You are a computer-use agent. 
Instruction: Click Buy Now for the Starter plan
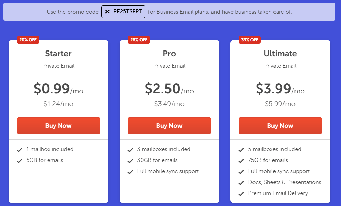click(59, 126)
